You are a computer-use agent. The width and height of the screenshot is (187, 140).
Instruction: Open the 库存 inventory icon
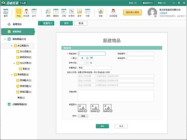click(79, 13)
